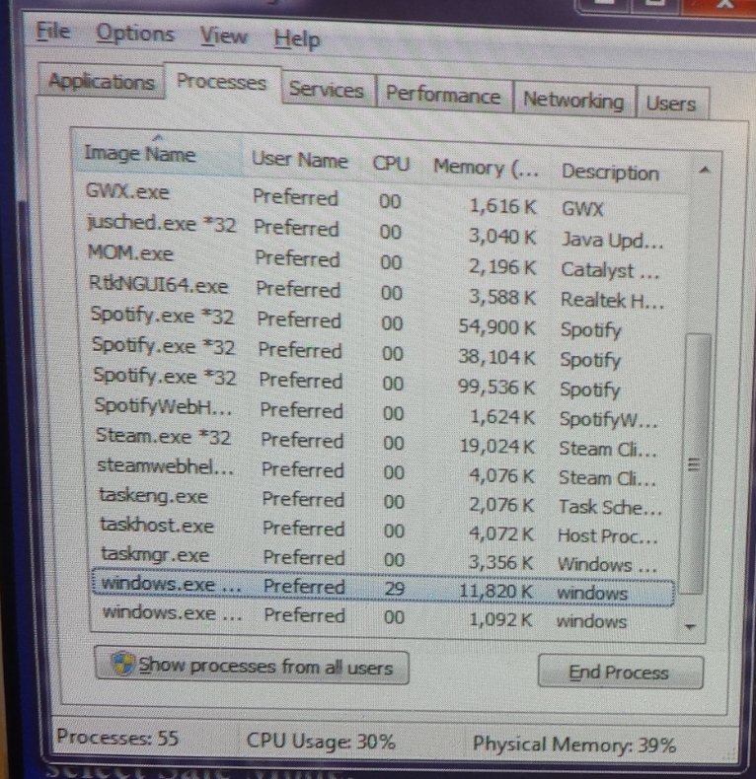Click Show processes from all users
Image resolution: width=756 pixels, height=779 pixels.
[252, 667]
